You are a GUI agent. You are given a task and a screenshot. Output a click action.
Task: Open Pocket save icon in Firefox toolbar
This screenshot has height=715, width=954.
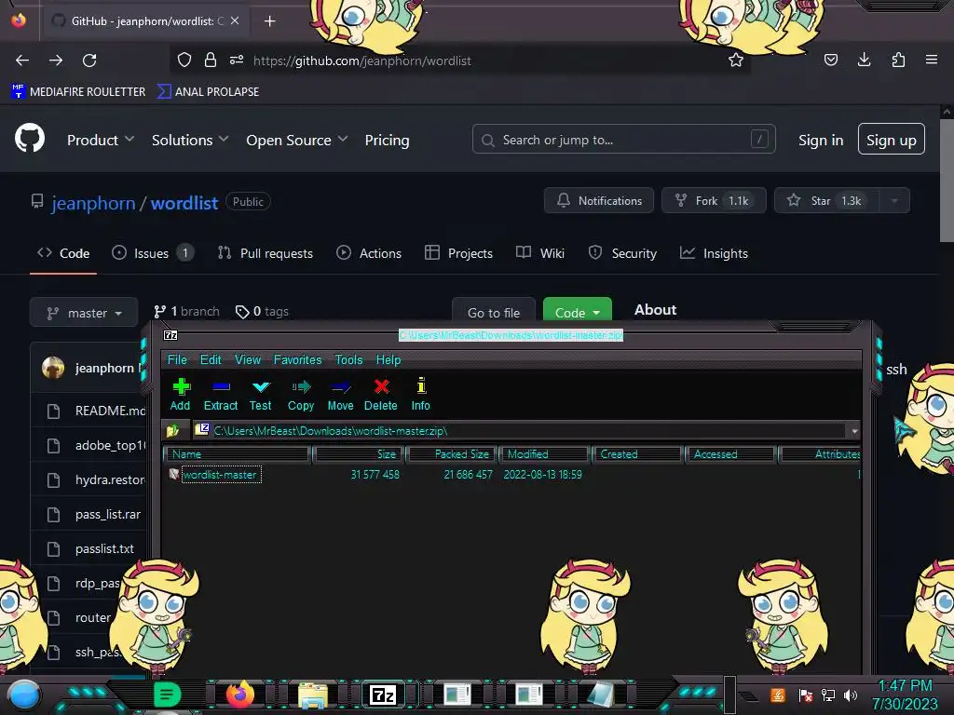(x=830, y=60)
